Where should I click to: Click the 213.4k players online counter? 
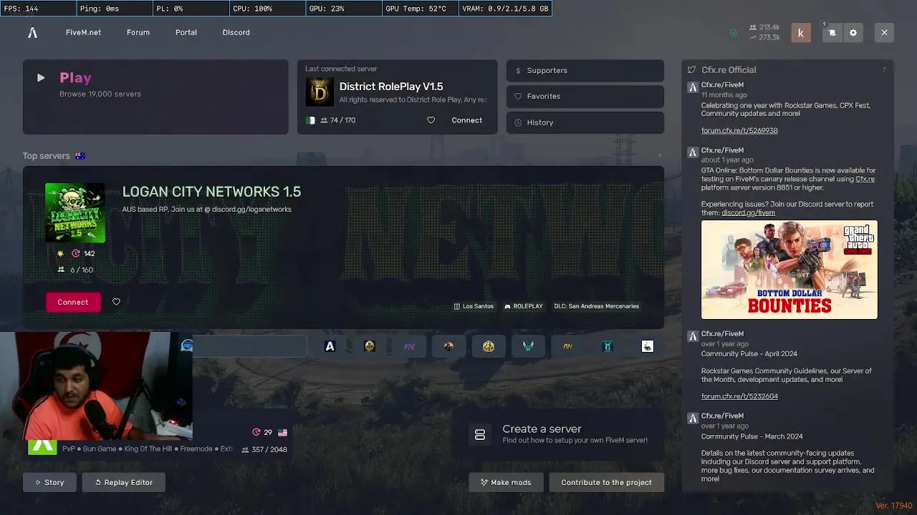tap(764, 28)
